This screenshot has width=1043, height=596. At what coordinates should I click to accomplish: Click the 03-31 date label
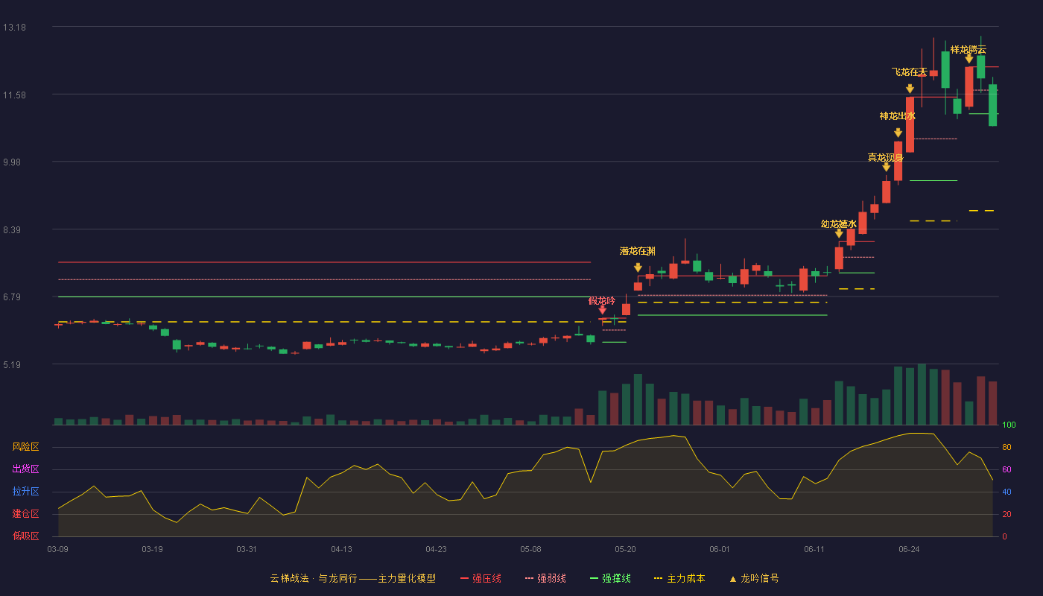point(247,549)
